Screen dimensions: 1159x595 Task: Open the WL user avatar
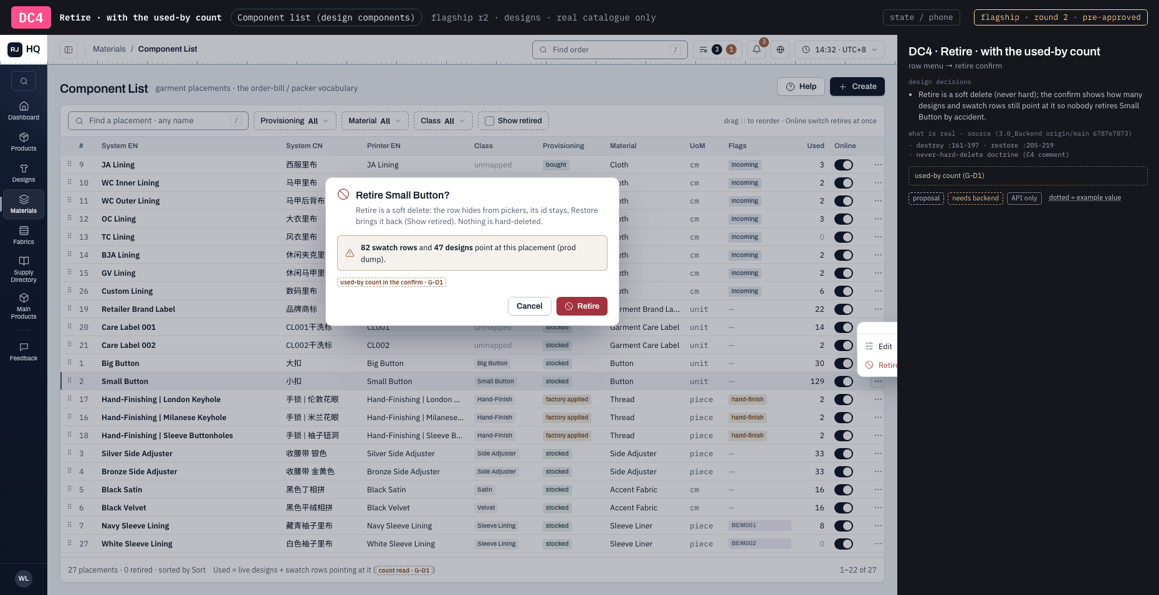click(24, 579)
